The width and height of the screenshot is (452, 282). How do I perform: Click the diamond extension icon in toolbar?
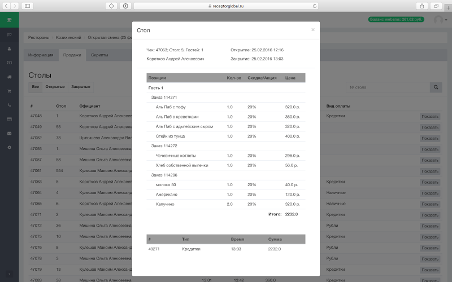[111, 6]
